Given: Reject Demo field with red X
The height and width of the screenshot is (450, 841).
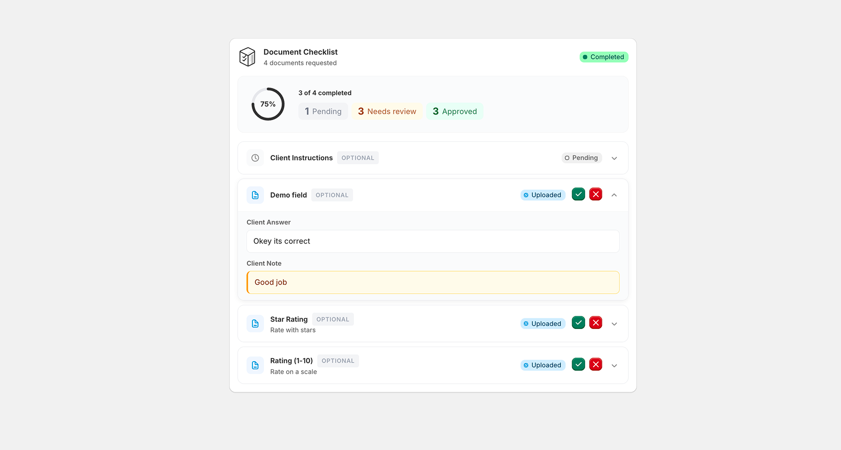Looking at the screenshot, I should click(x=596, y=194).
